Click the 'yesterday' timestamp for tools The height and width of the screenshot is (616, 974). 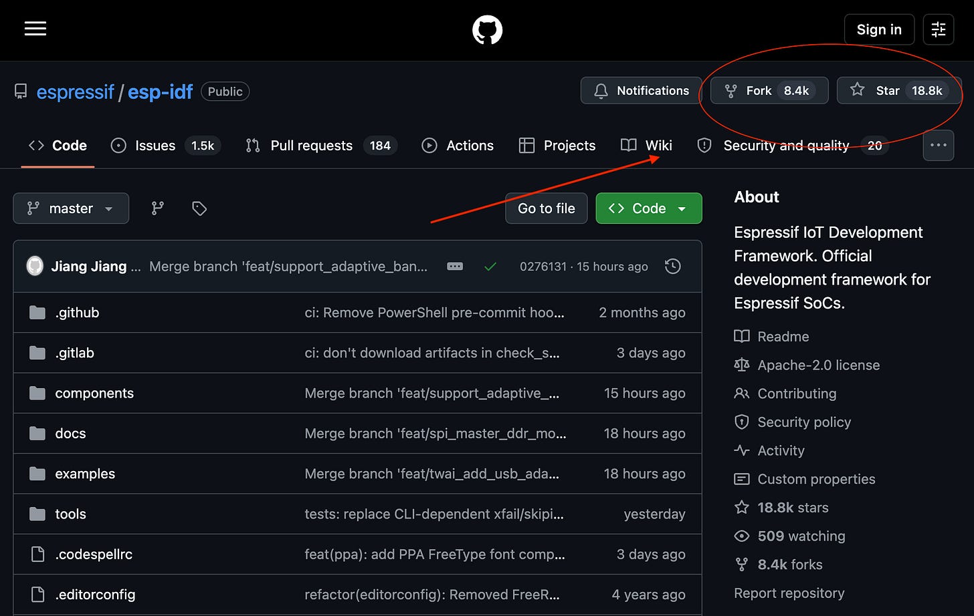pyautogui.click(x=654, y=514)
